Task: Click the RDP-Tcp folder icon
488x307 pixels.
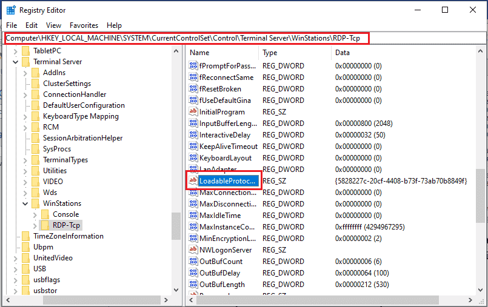Action: [45, 225]
